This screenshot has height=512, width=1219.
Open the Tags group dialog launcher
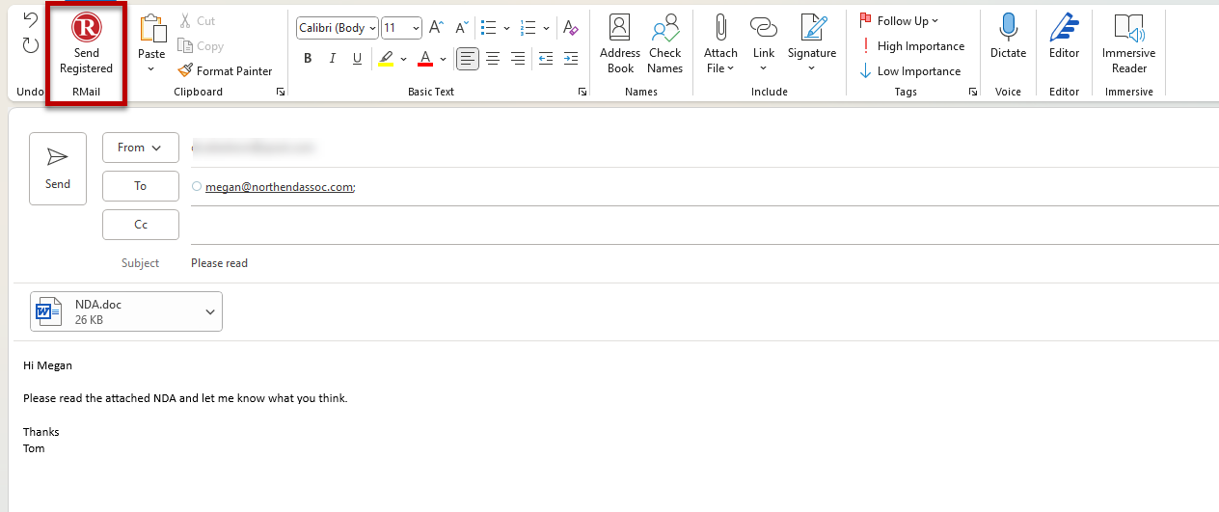tap(972, 92)
